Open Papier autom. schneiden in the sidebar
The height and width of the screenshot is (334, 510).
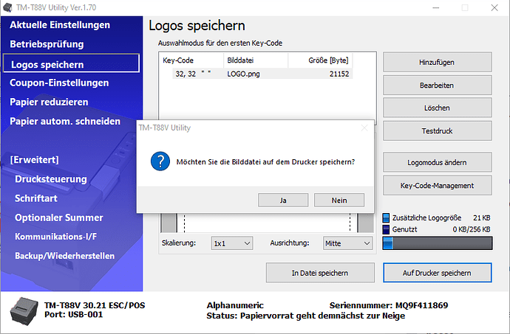click(65, 122)
